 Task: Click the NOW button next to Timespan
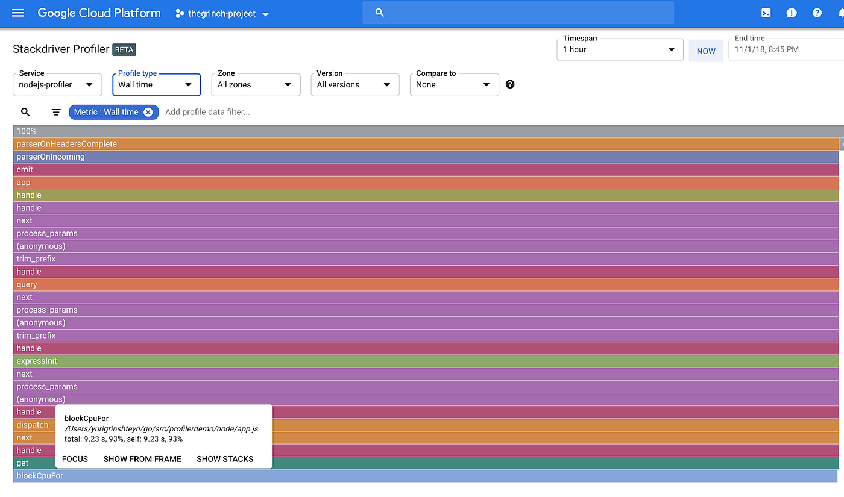[706, 51]
